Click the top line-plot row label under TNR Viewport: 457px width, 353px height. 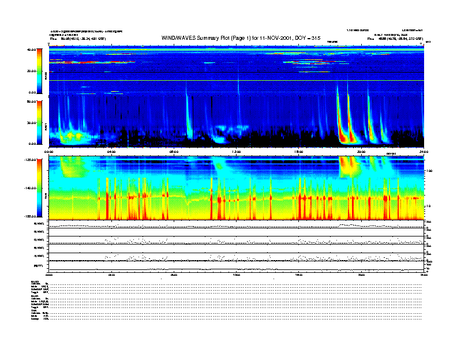click(x=39, y=224)
